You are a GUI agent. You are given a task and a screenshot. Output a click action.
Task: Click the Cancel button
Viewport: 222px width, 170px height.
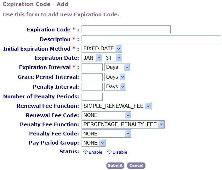click(x=136, y=166)
